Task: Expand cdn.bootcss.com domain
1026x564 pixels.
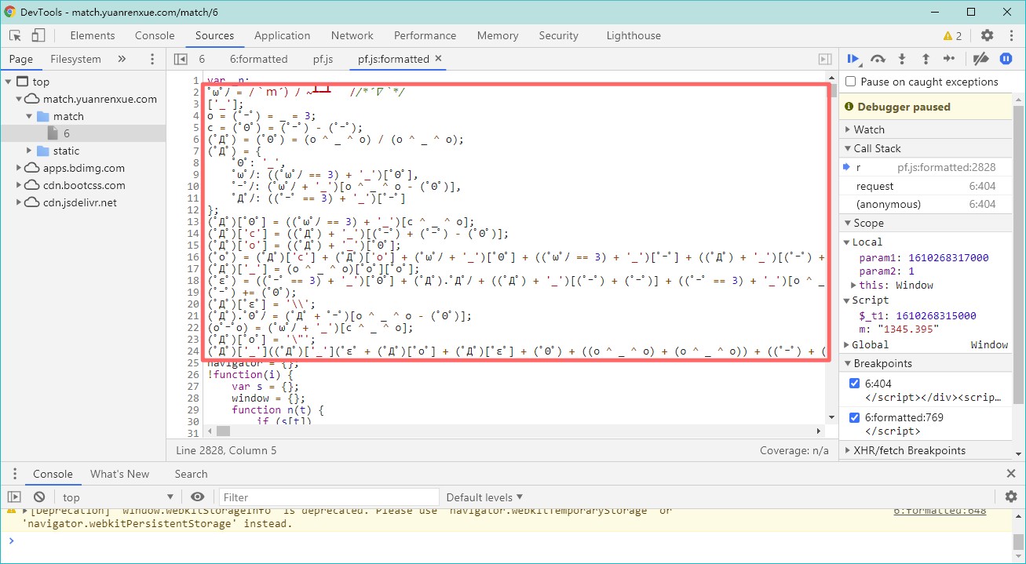Action: 20,185
